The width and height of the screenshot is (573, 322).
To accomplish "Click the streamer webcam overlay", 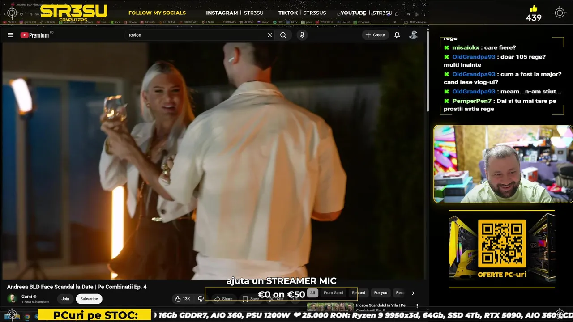I will tap(503, 164).
